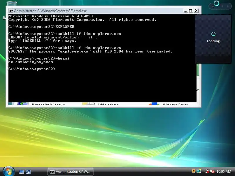Open the cmd.exe title bar system icon

(11, 11)
